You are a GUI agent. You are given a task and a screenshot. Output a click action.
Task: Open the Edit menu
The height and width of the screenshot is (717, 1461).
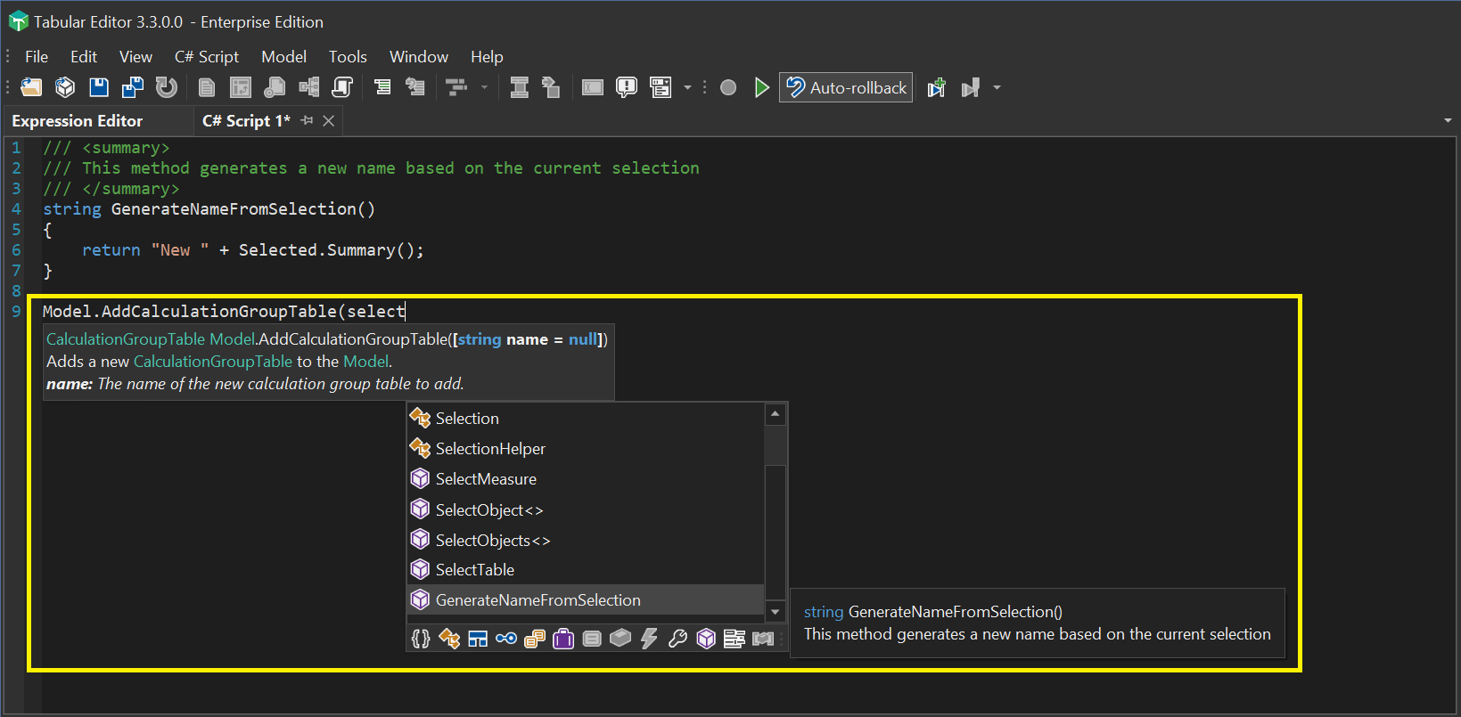[x=84, y=57]
